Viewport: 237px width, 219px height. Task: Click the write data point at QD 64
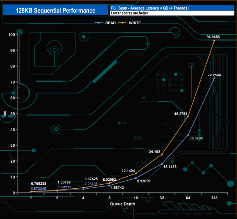pos(188,116)
